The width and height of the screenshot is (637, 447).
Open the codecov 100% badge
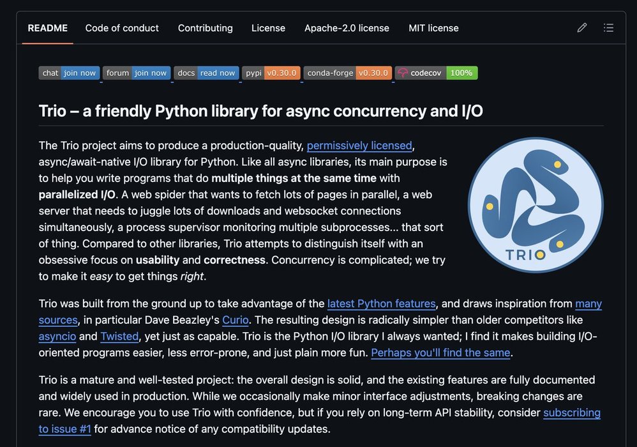tap(436, 73)
